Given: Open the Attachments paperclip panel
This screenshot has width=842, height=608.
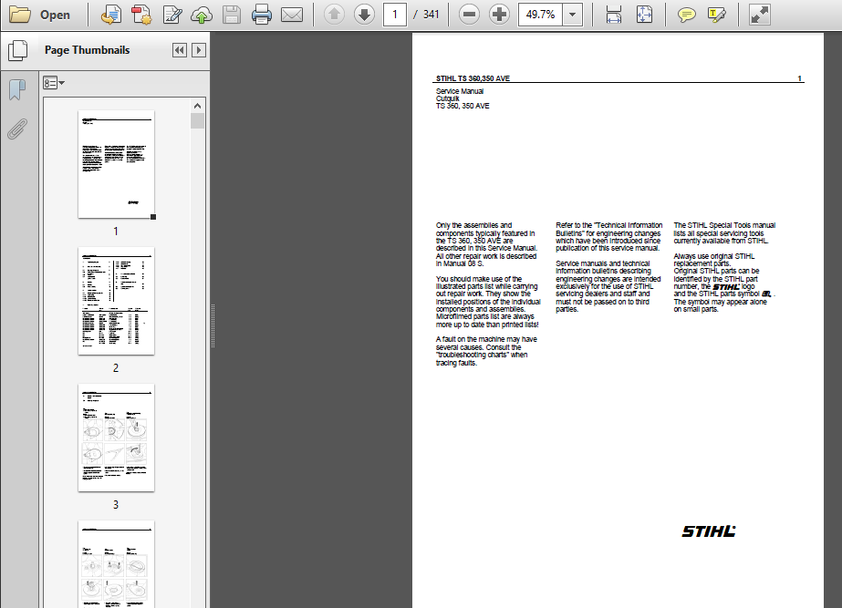Looking at the screenshot, I should coord(17,129).
